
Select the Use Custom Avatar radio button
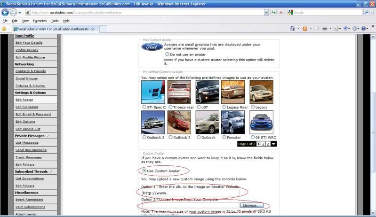(x=144, y=170)
